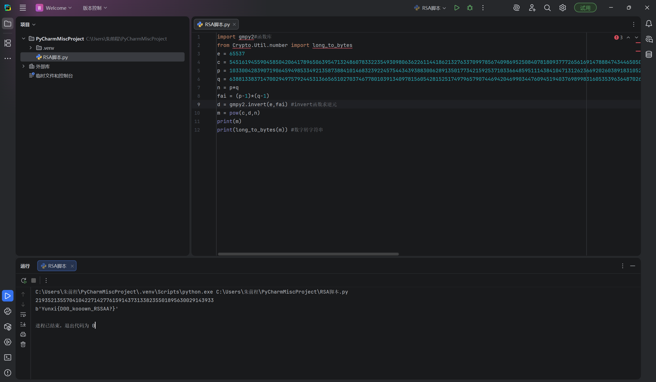Run the RSA脚本 script with the green play icon
Image resolution: width=656 pixels, height=382 pixels.
click(x=457, y=8)
